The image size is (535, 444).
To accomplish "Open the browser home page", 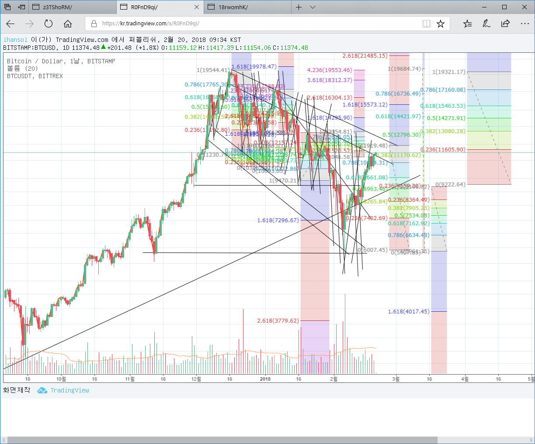I will [68, 24].
